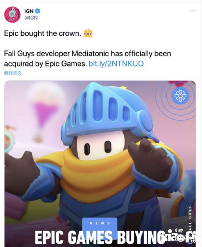
Task: Click the IGN display name
Action: point(29,11)
